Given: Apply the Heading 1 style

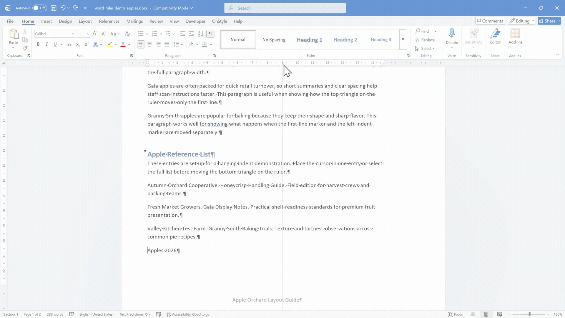Looking at the screenshot, I should pyautogui.click(x=310, y=40).
